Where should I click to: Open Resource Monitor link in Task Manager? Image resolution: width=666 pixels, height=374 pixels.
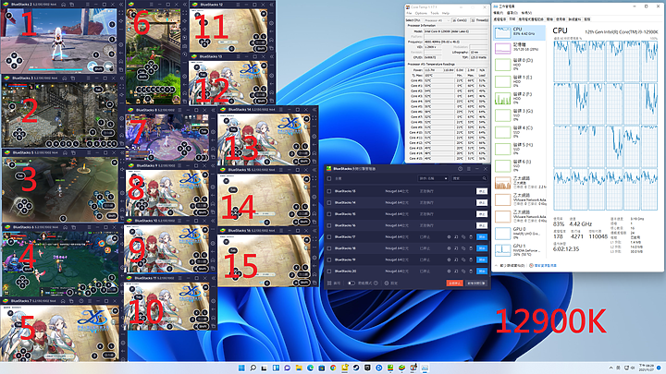click(545, 265)
